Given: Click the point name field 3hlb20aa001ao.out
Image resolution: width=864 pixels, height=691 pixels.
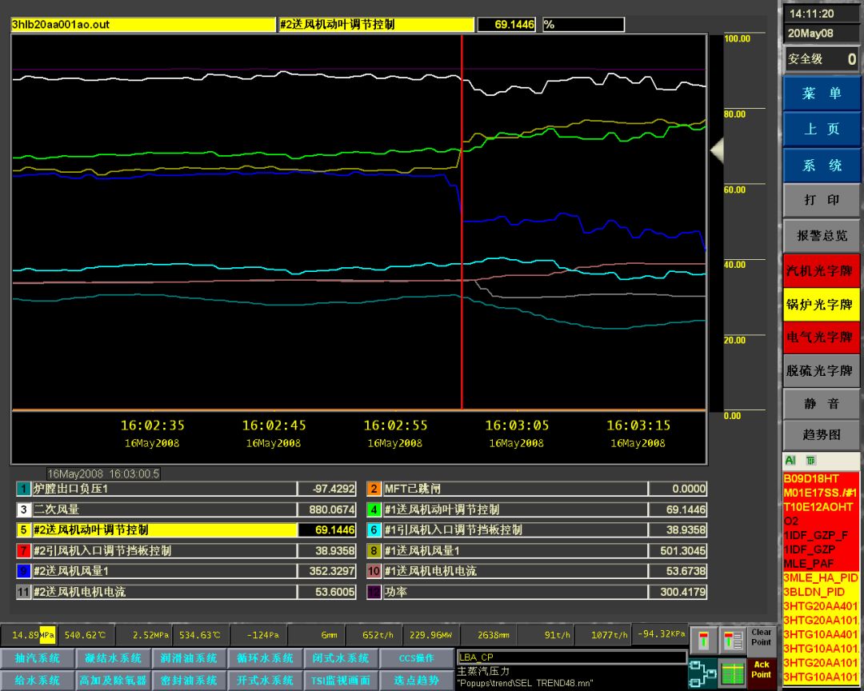Looking at the screenshot, I should [142, 24].
